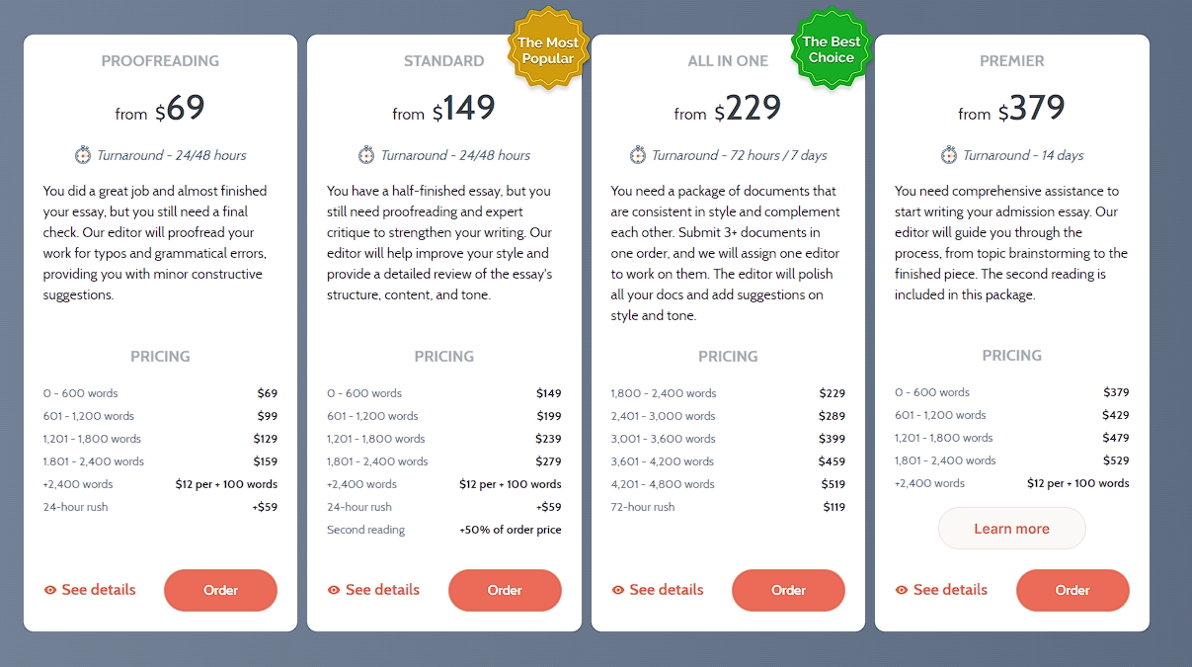Image resolution: width=1192 pixels, height=667 pixels.
Task: Click the 72-hour rush pricing row
Action: [x=728, y=507]
